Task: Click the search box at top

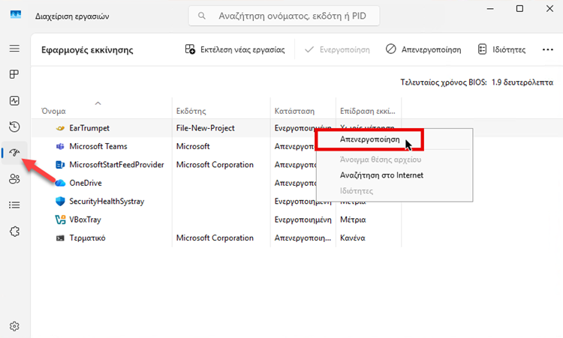Action: 284,15
